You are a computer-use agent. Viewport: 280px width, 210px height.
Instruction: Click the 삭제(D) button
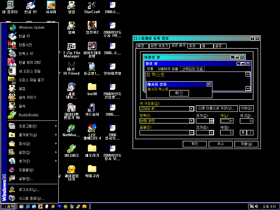246,108
